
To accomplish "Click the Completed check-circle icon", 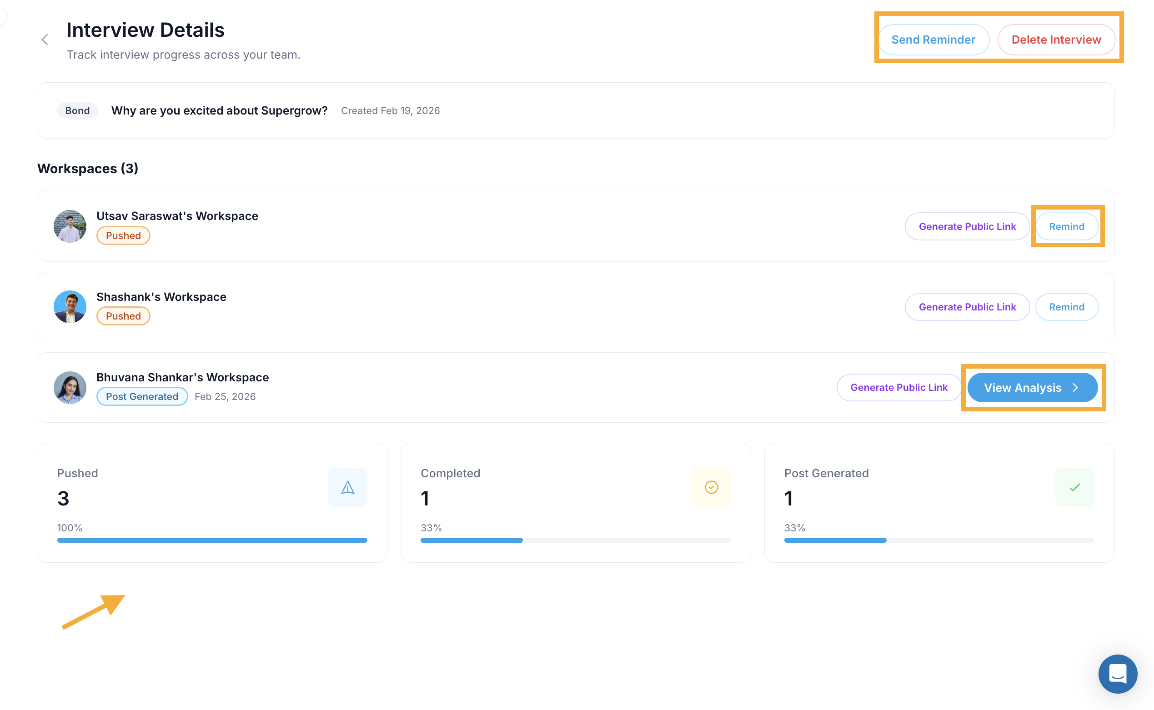I will click(711, 487).
